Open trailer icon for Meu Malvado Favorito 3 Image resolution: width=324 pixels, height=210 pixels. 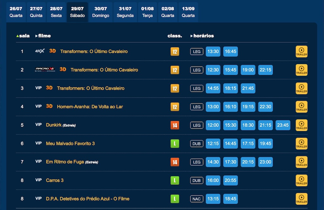pyautogui.click(x=301, y=143)
